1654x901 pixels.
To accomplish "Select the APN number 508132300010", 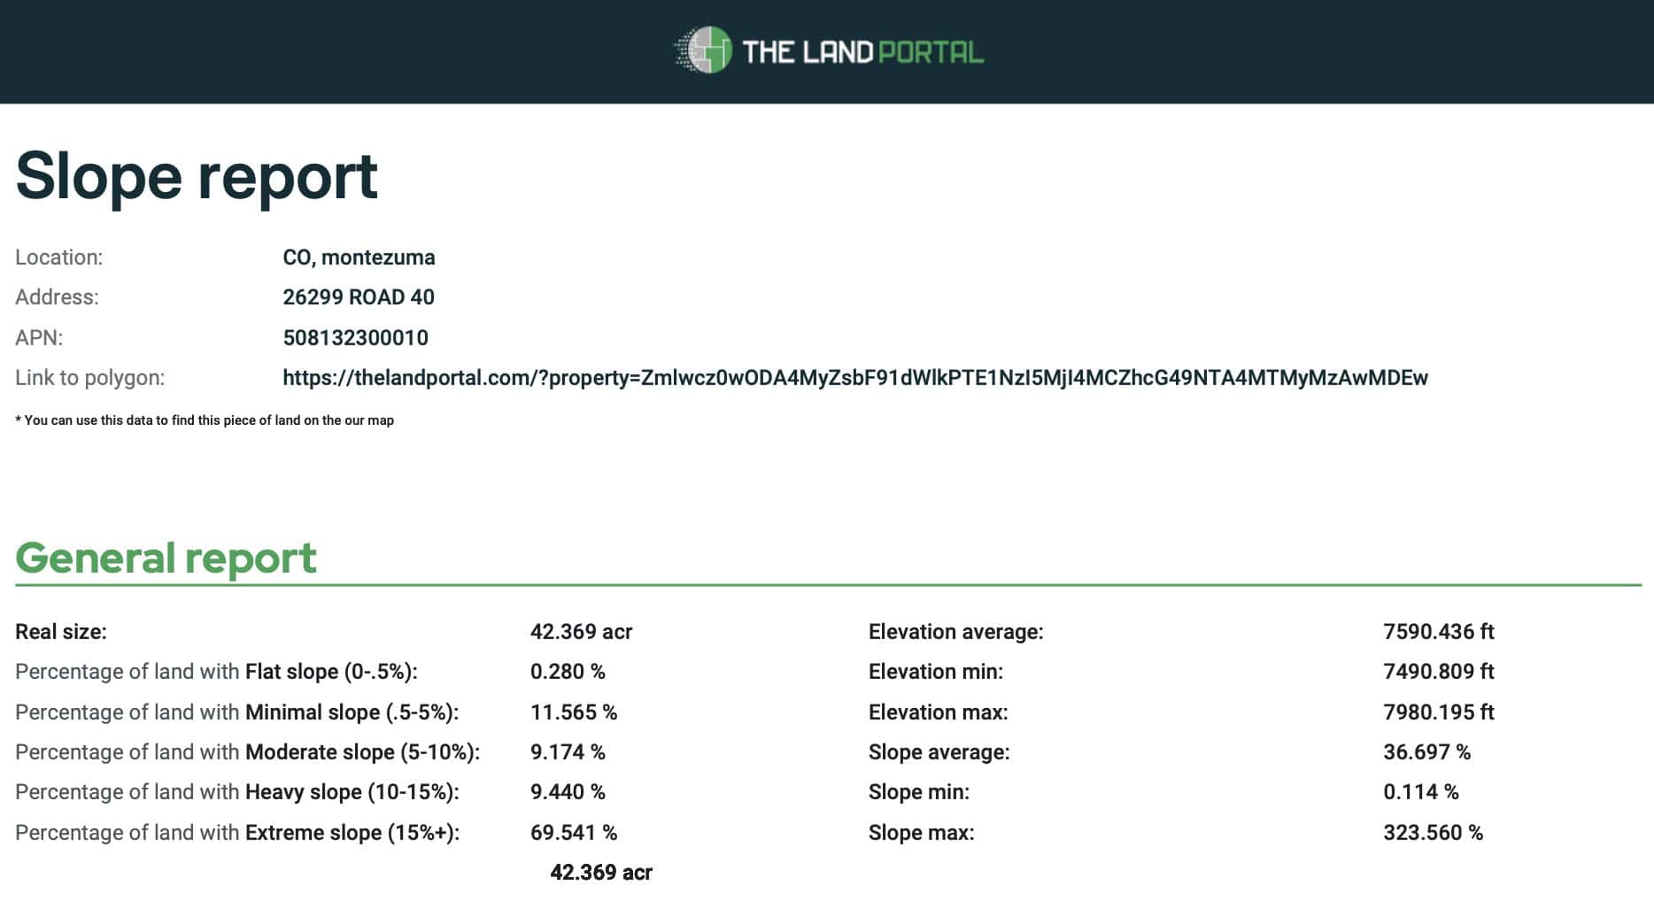I will 355,337.
